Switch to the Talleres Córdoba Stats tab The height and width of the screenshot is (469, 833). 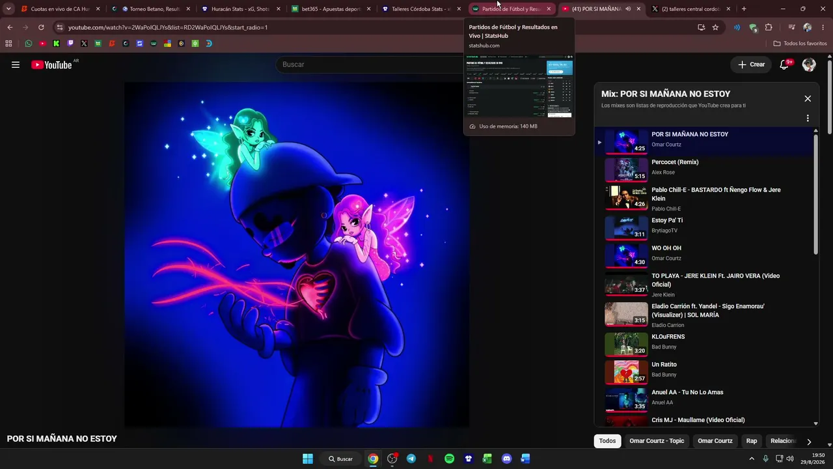click(420, 9)
